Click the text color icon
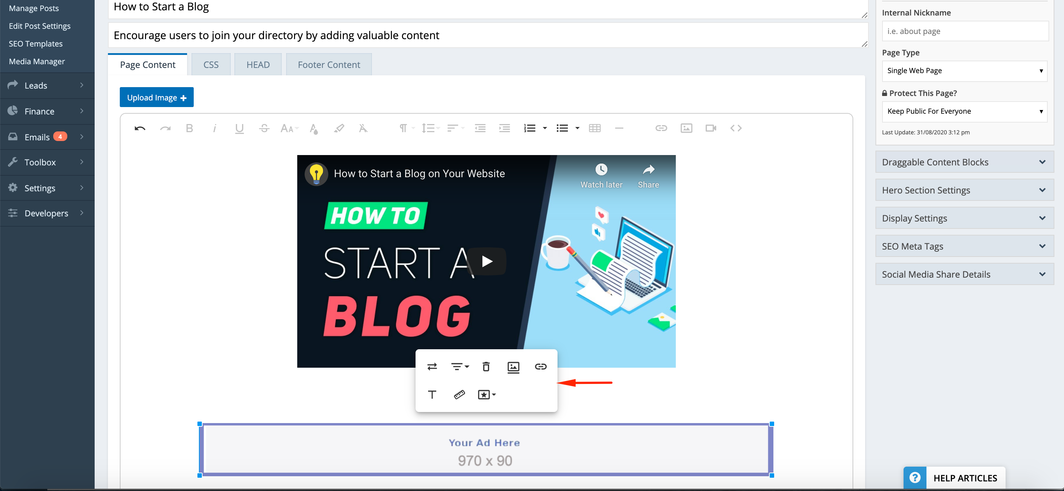This screenshot has width=1064, height=491. click(314, 128)
